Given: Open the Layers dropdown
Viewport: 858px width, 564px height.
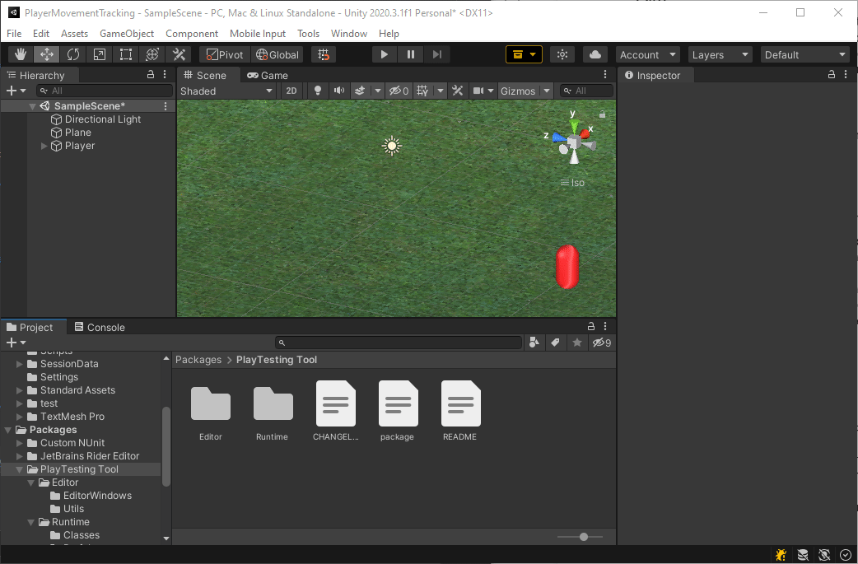Looking at the screenshot, I should [720, 54].
